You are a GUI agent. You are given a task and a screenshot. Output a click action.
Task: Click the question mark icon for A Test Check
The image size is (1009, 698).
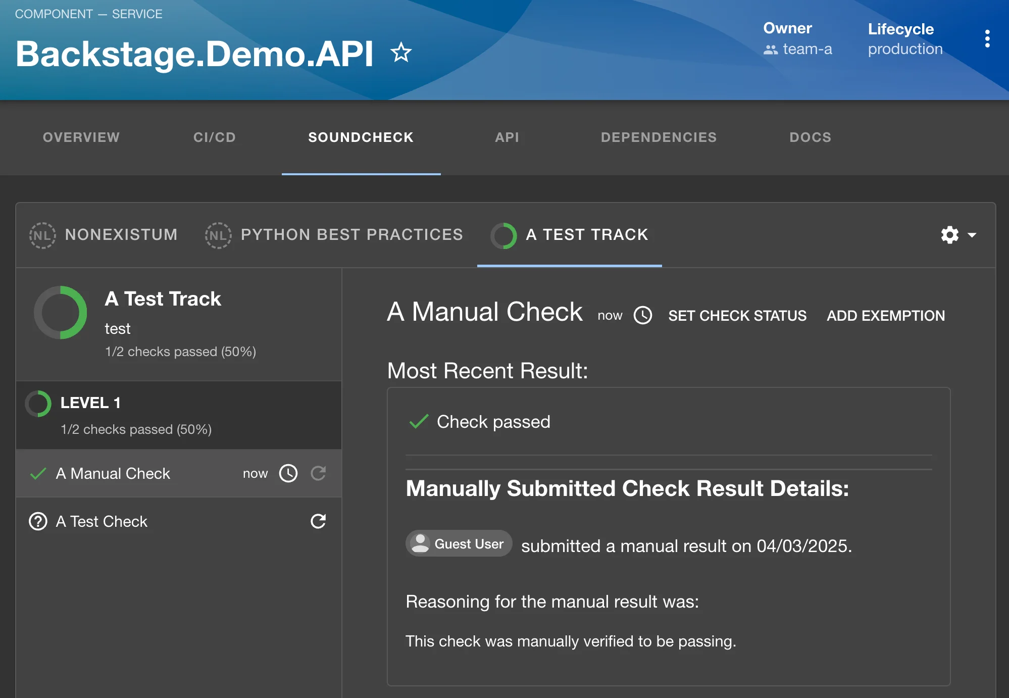pyautogui.click(x=38, y=521)
